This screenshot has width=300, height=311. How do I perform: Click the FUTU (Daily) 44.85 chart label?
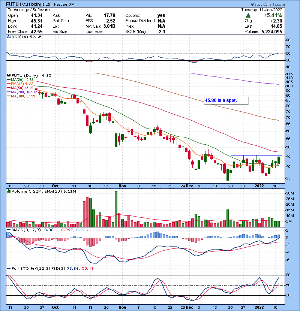coord(31,75)
